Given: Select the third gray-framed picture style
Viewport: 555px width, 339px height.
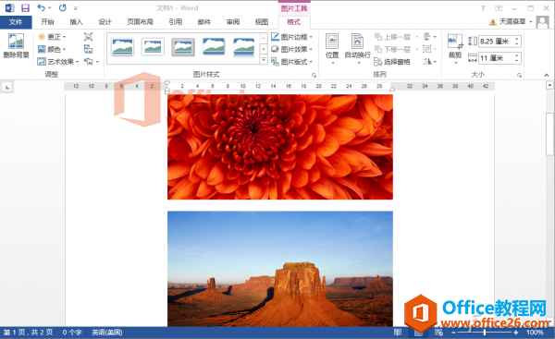Looking at the screenshot, I should pyautogui.click(x=183, y=47).
